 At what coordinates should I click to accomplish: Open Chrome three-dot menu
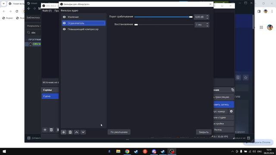coord(272,11)
